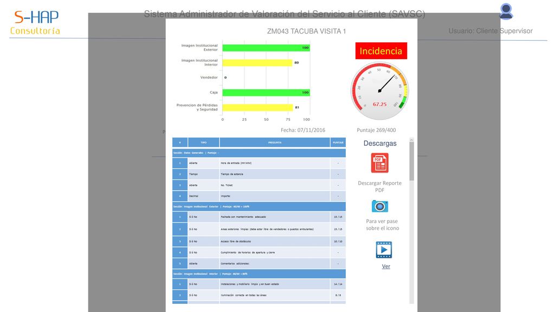The image size is (555, 312).
Task: Click the 'Fecha: 07/11/2016' text
Action: (x=302, y=130)
